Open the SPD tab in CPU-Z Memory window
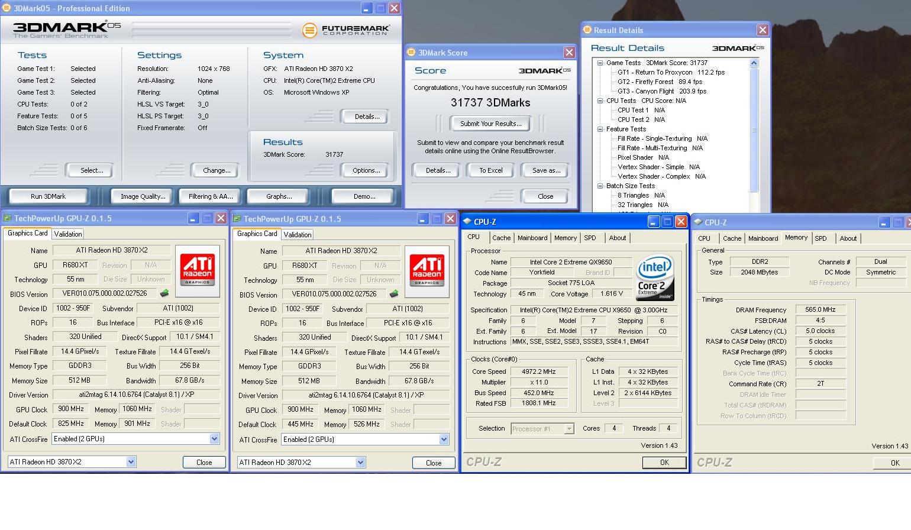The image size is (911, 530). click(820, 238)
